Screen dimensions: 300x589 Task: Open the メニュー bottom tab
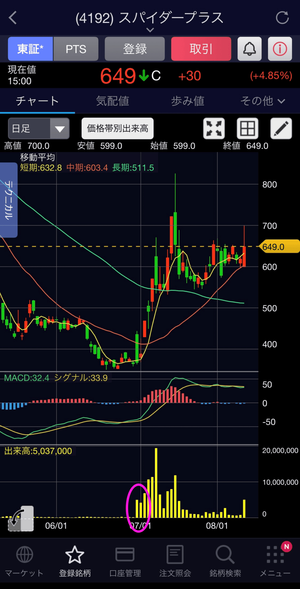[x=275, y=561]
